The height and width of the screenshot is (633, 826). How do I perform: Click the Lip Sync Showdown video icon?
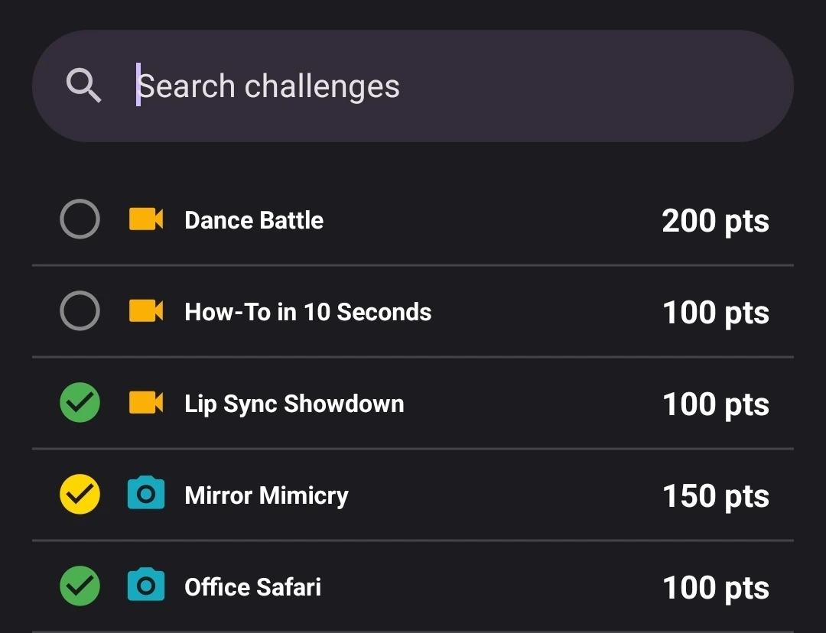coord(145,404)
